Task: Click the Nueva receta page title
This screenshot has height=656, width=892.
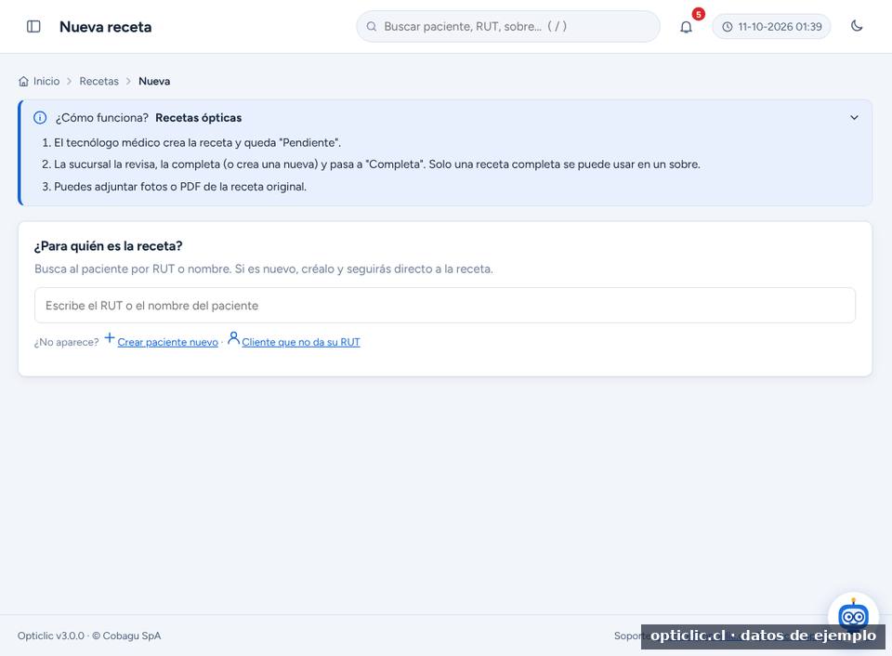Action: [x=106, y=27]
